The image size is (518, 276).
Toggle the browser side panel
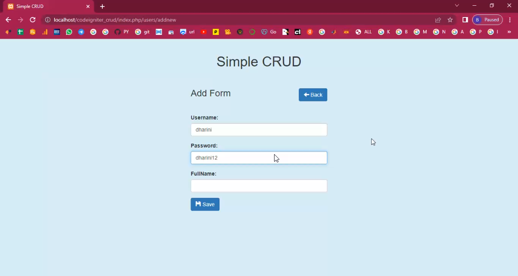465,20
